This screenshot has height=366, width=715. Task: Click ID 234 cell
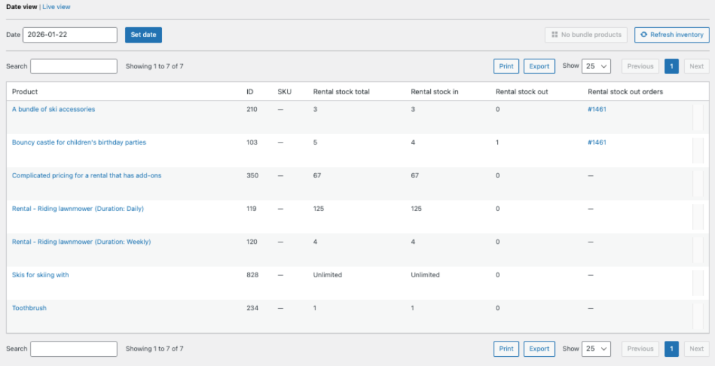point(252,308)
